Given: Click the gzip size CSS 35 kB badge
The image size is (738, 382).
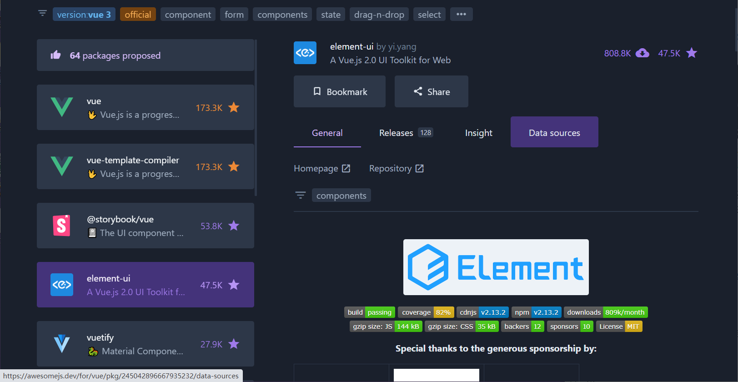Looking at the screenshot, I should coord(462,327).
